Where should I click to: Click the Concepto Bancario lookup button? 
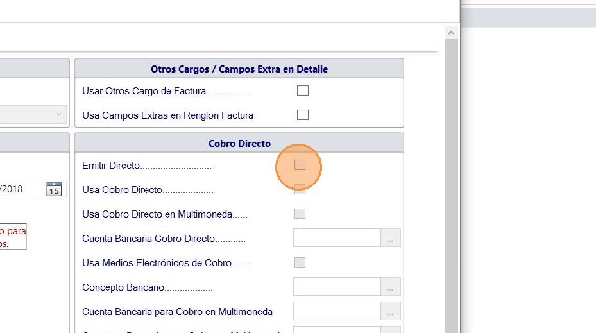pyautogui.click(x=391, y=287)
